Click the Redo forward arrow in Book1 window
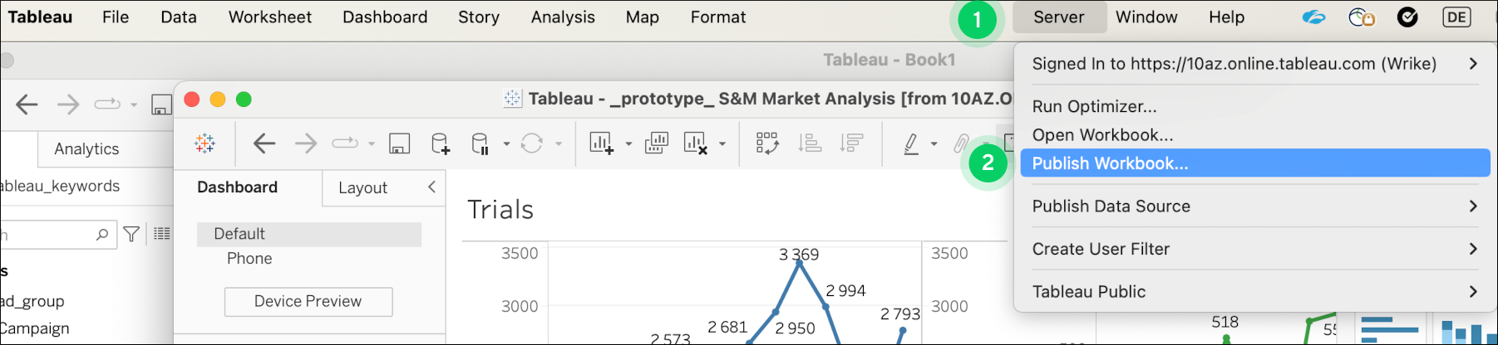The width and height of the screenshot is (1498, 345). click(68, 104)
